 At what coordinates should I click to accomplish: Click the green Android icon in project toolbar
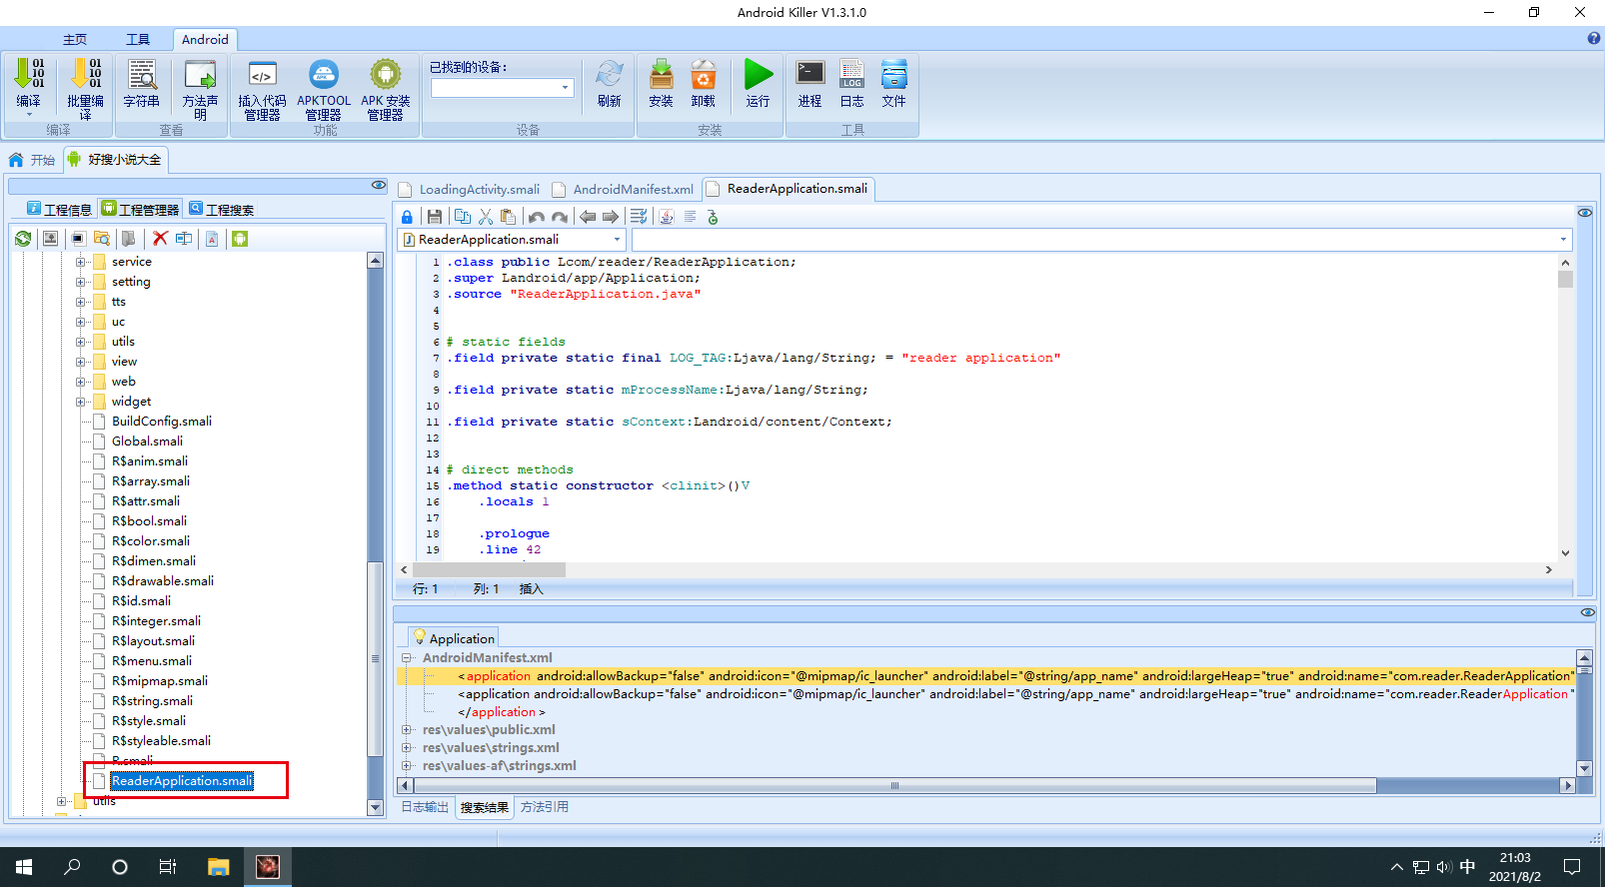(240, 239)
